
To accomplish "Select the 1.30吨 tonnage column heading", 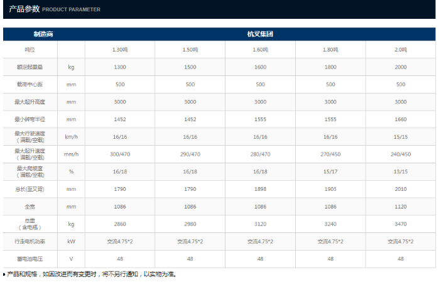I will click(x=120, y=50).
